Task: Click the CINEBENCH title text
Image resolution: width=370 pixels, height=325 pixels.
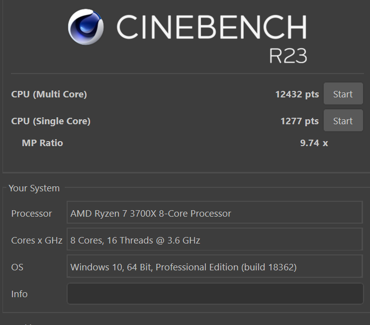Action: point(212,27)
